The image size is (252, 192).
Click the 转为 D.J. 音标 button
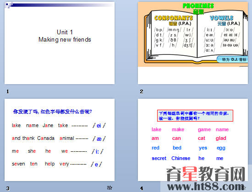[232, 59]
